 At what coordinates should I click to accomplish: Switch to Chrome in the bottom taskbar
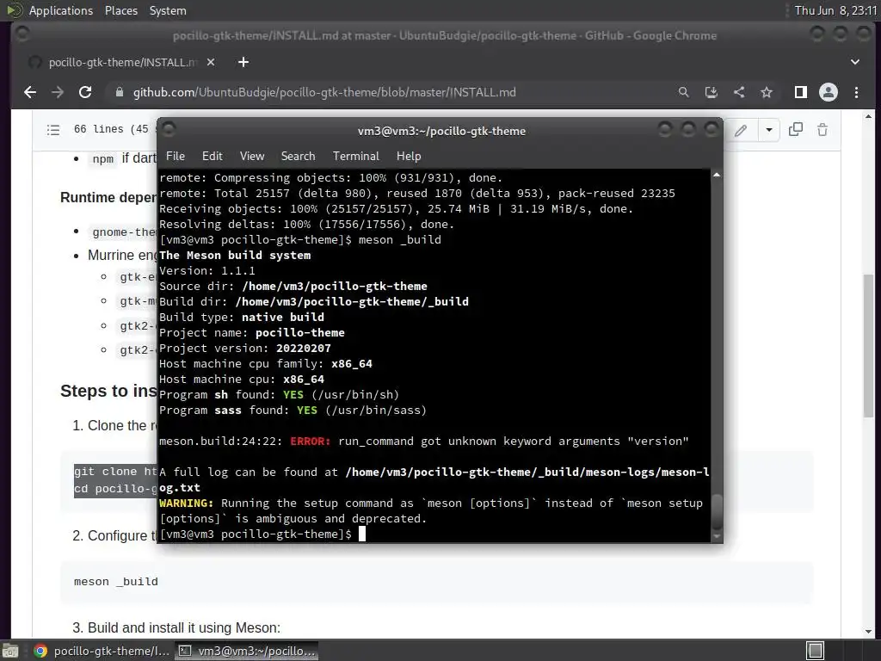click(102, 651)
